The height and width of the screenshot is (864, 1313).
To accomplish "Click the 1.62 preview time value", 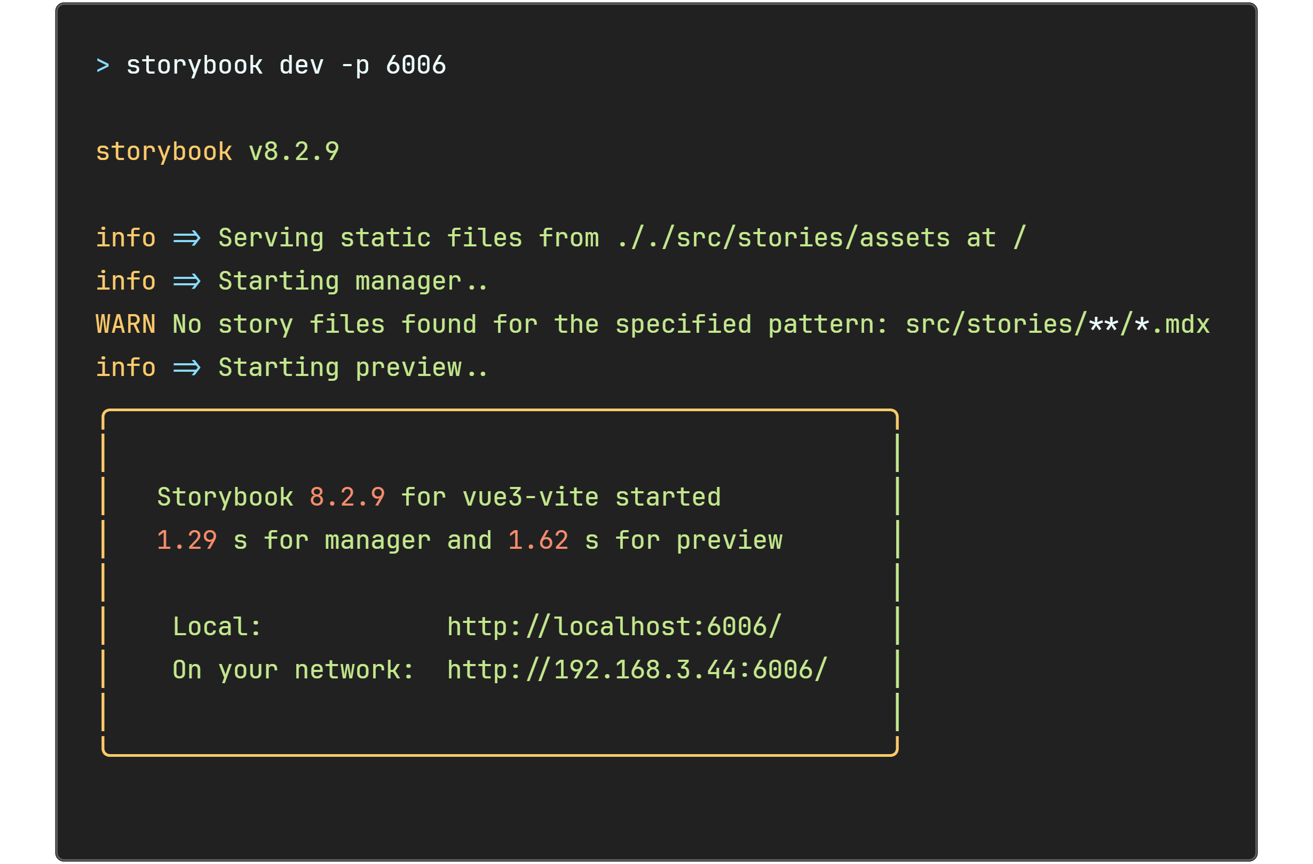I will (x=539, y=541).
